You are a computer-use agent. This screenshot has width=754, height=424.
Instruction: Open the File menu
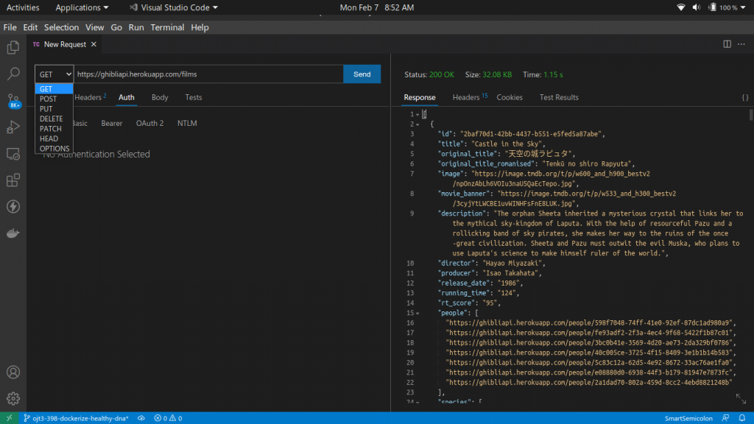(10, 27)
